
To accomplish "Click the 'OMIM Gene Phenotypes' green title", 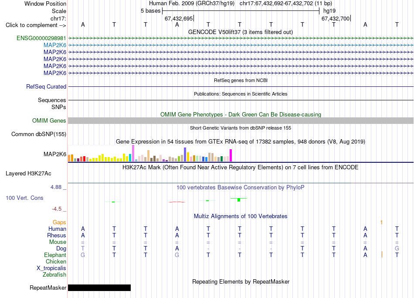I will click(x=241, y=114).
